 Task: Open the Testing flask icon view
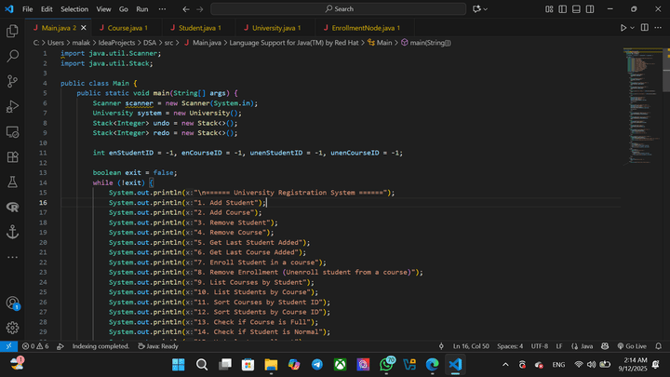click(x=13, y=182)
